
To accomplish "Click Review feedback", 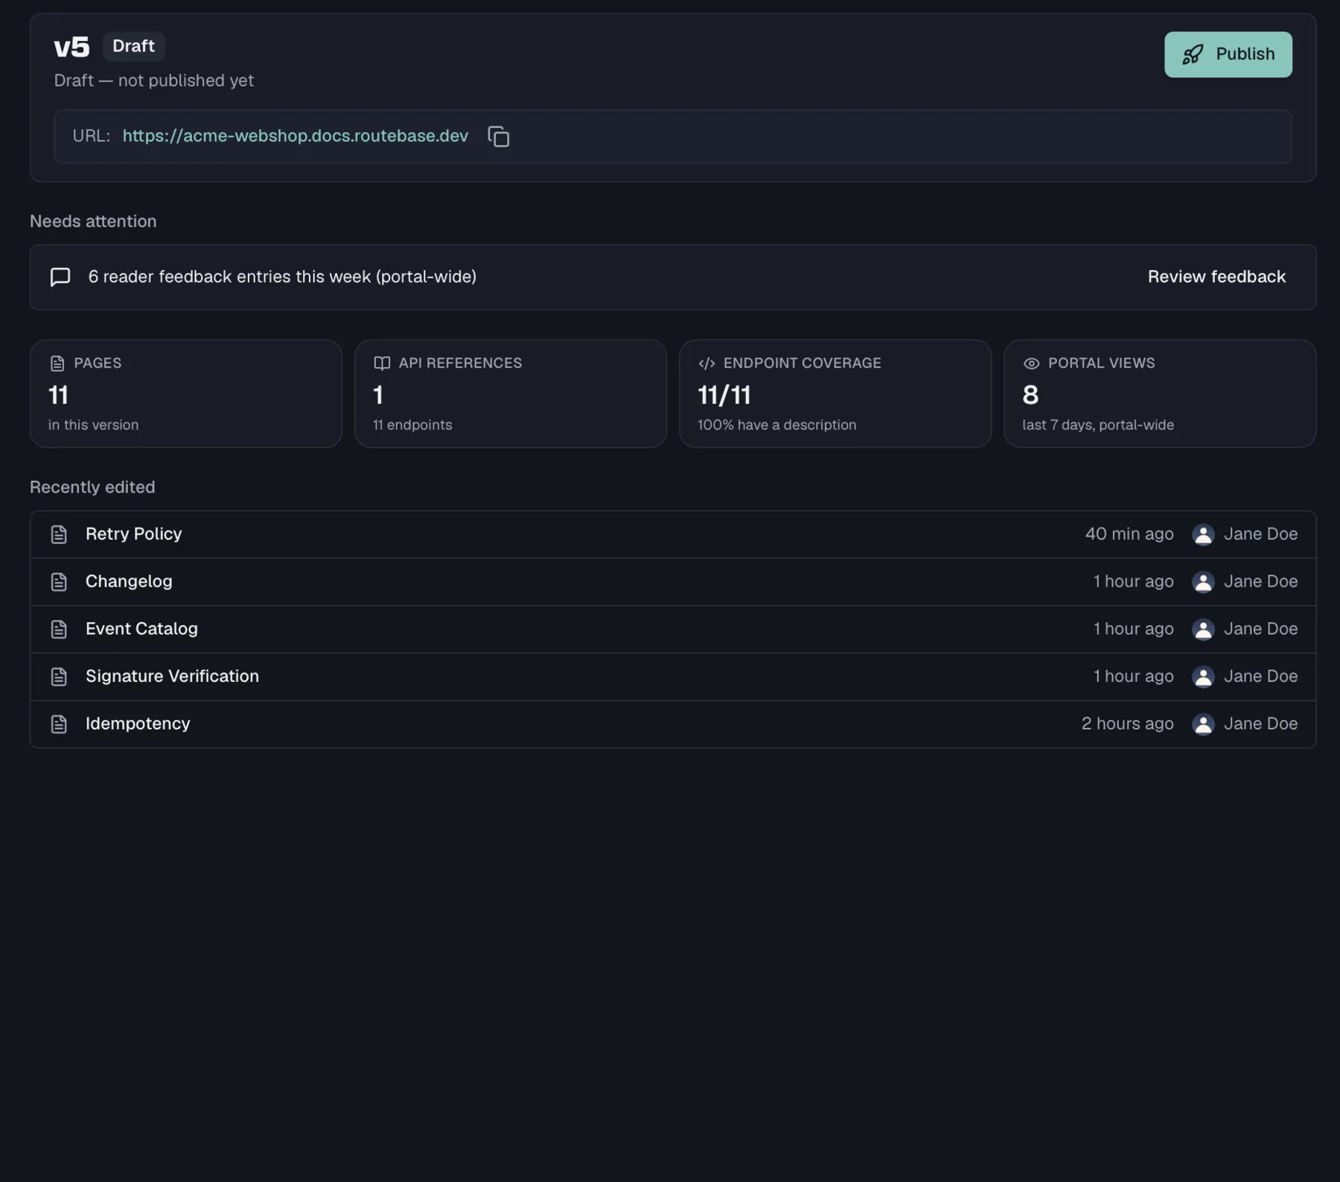I will click(x=1216, y=277).
